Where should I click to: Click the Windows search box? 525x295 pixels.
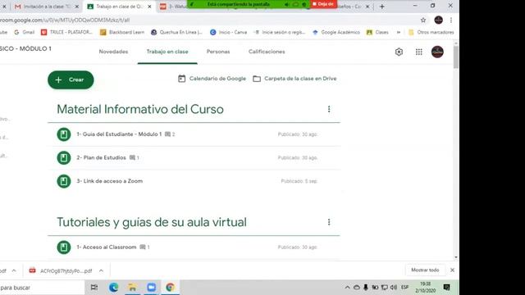(42, 288)
